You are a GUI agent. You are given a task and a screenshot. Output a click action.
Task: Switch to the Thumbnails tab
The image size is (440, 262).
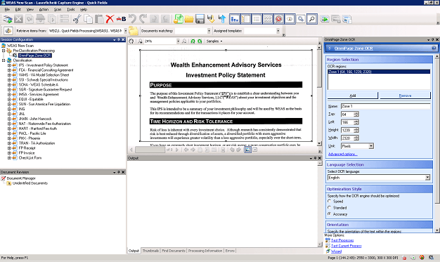(x=150, y=251)
